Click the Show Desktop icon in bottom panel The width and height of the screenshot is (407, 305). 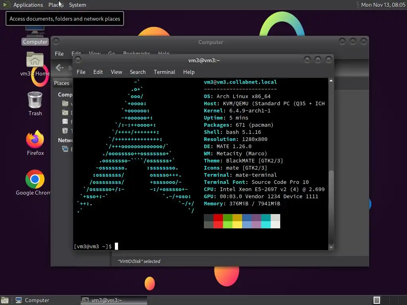5,300
